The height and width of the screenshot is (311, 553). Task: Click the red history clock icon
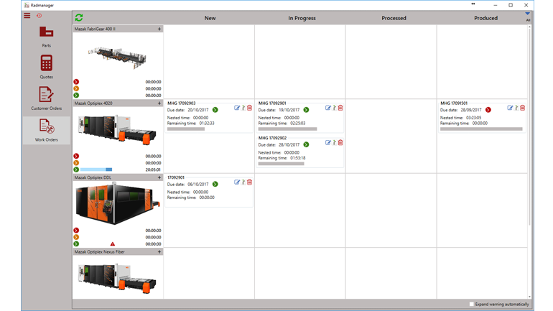(39, 16)
